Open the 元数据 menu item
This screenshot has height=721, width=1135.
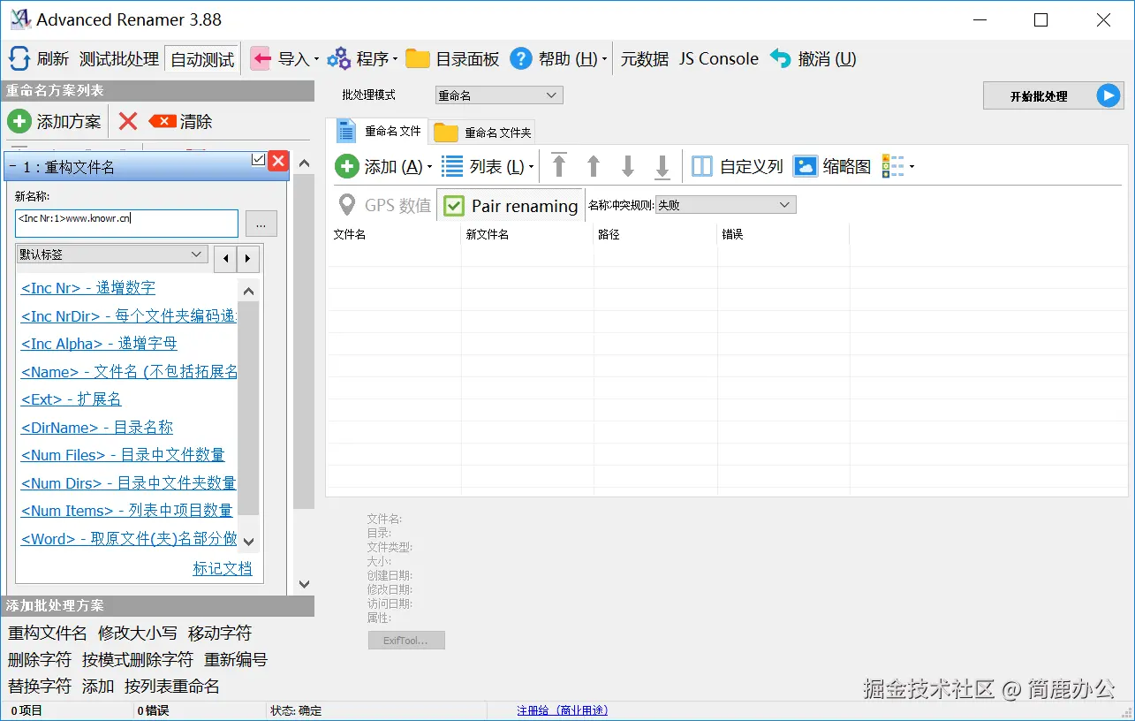[645, 59]
